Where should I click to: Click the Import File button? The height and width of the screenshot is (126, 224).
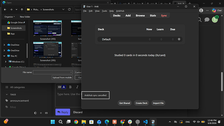[158, 103]
